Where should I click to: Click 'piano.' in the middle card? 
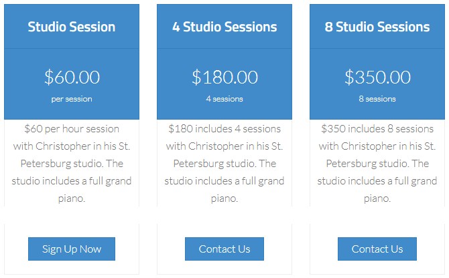[224, 198]
